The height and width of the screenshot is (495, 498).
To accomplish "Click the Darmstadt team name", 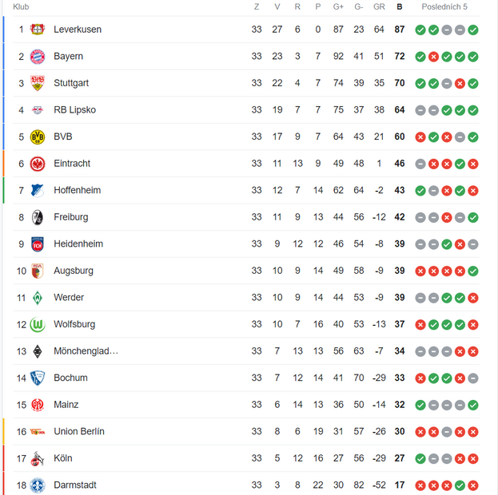I will [75, 485].
